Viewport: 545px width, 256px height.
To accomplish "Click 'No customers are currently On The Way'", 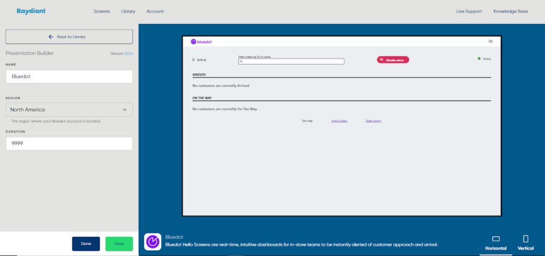I will tap(225, 109).
